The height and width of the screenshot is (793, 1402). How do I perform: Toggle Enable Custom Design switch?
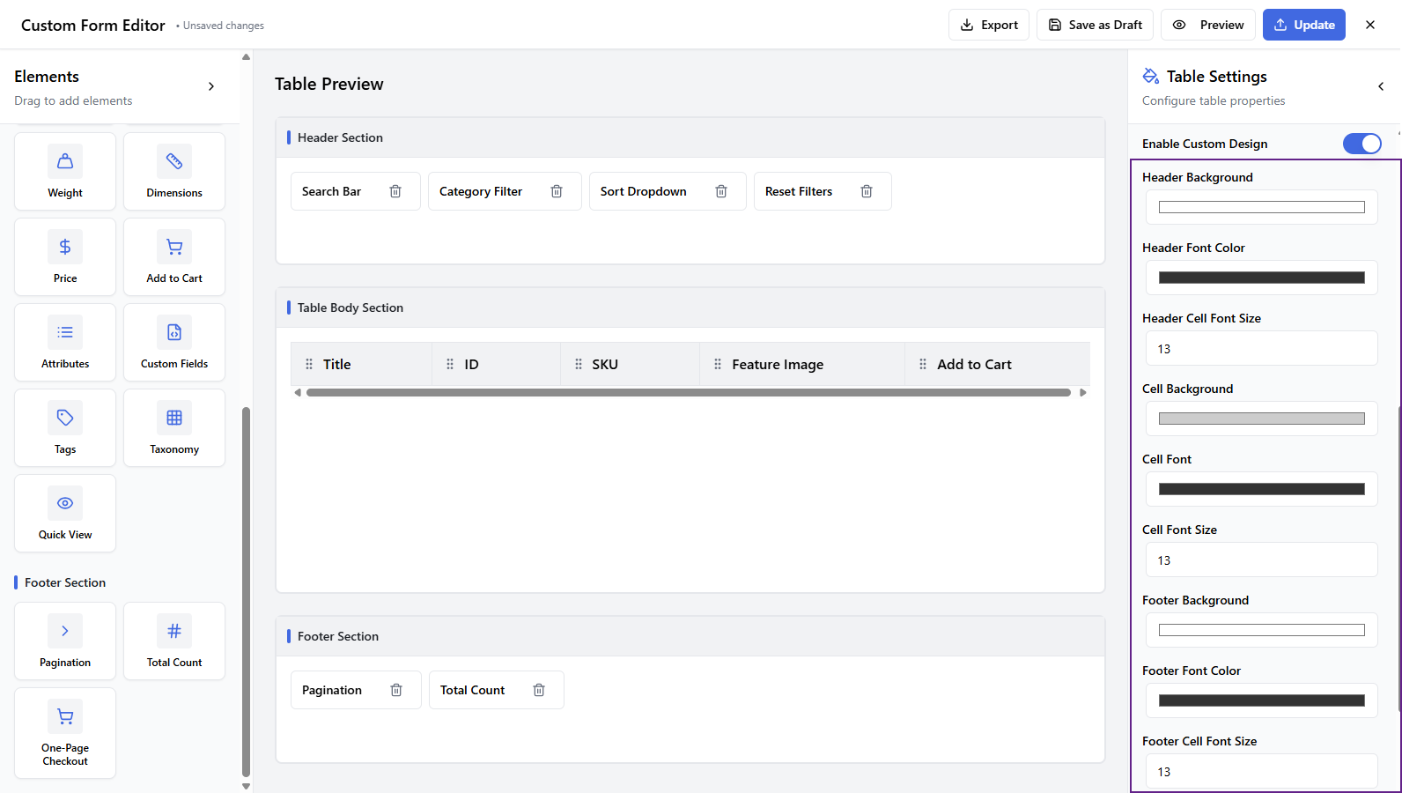pos(1361,144)
